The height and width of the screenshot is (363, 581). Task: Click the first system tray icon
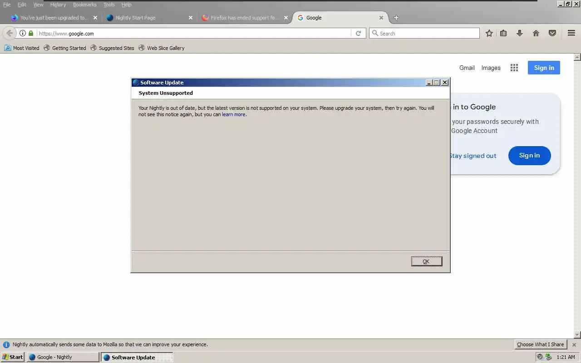(540, 357)
